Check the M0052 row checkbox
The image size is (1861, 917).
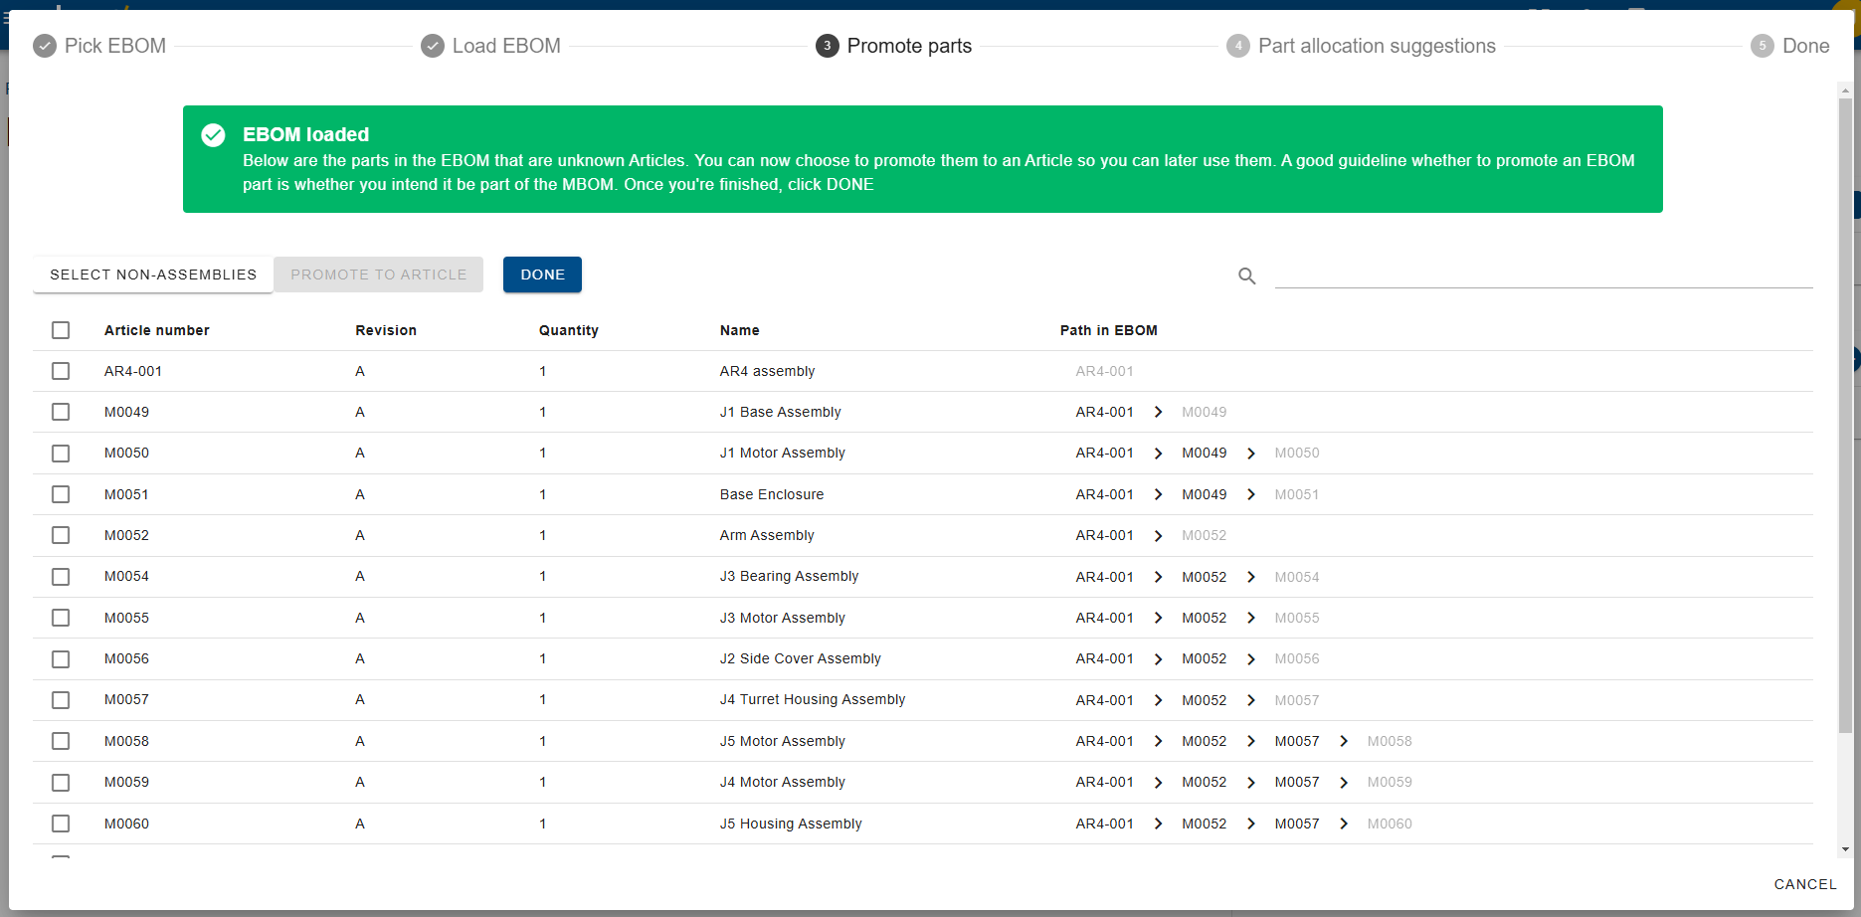pos(61,535)
